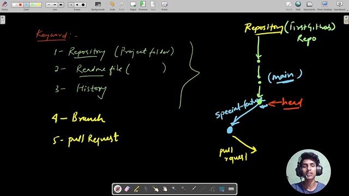Open the OpenBoard menu
Viewport: 349px width, 196px height.
[340, 5]
